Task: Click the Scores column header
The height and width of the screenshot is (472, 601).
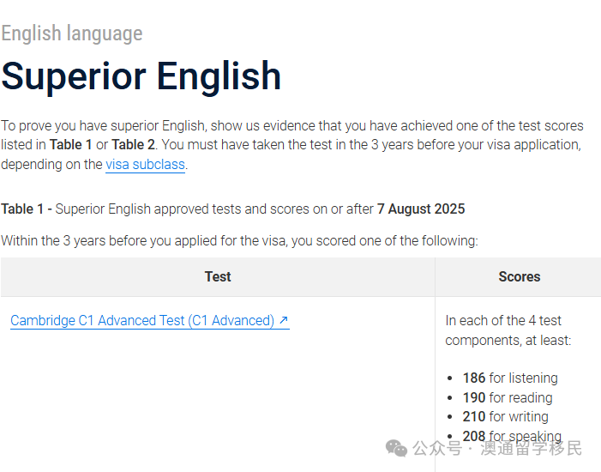Action: tap(520, 276)
